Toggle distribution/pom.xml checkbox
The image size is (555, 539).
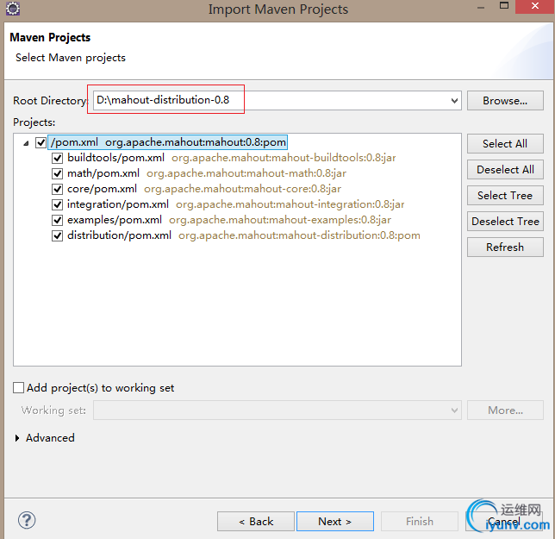point(58,235)
